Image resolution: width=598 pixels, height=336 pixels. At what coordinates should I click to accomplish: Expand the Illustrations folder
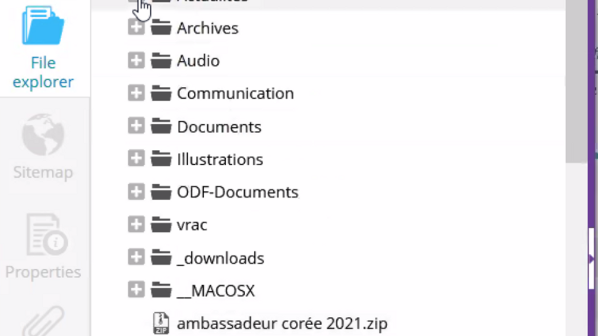(136, 159)
